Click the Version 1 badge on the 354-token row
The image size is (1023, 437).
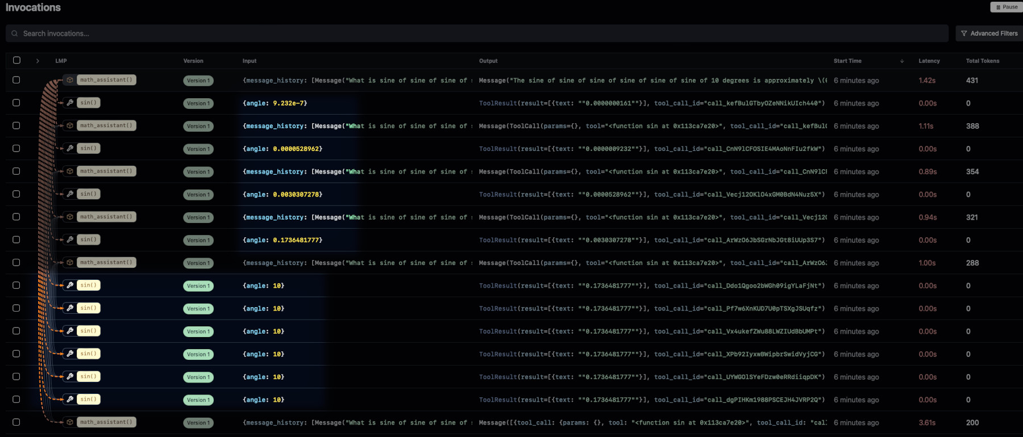tap(198, 172)
